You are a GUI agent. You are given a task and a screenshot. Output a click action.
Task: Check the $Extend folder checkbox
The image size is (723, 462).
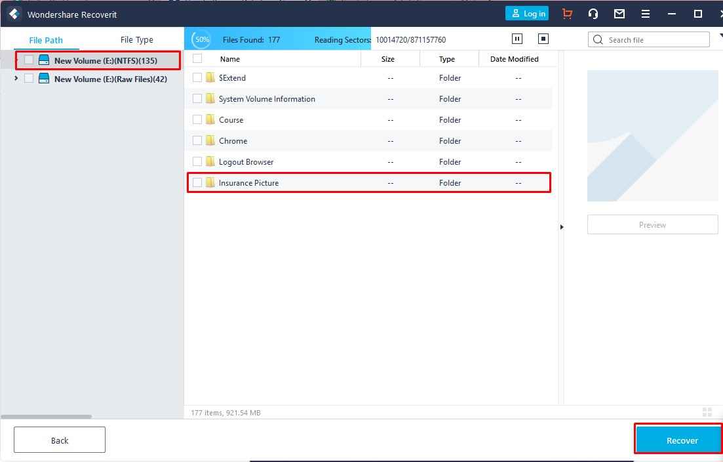coord(197,77)
